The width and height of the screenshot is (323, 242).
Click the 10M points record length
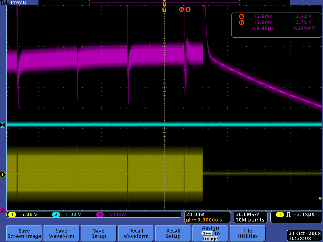(250, 220)
